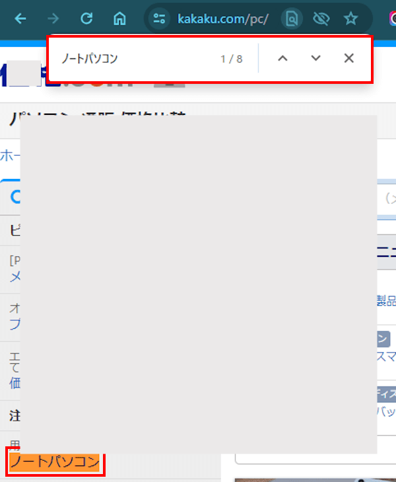Close the find-in-page bar
Screen dimensions: 396x482
pos(348,58)
